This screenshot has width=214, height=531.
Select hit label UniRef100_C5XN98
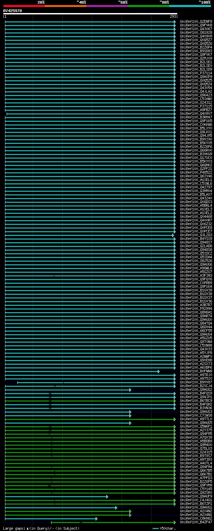tap(196, 346)
